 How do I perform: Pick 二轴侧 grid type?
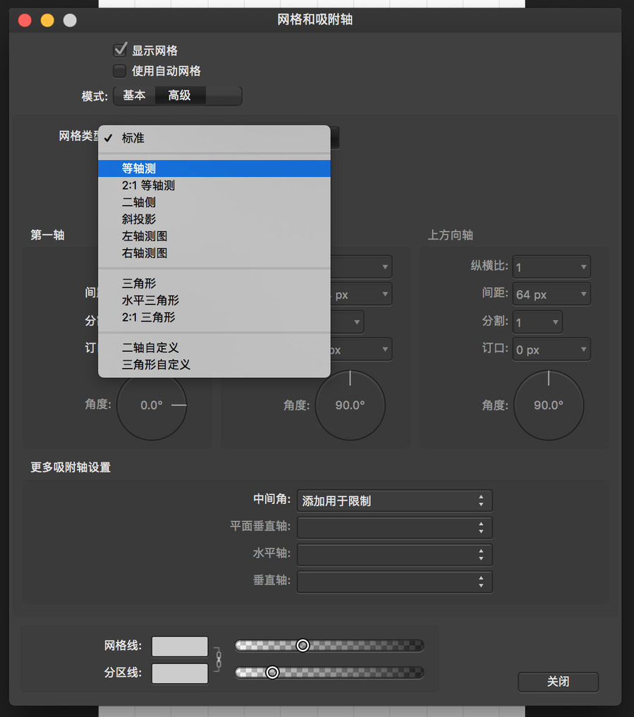[214, 202]
